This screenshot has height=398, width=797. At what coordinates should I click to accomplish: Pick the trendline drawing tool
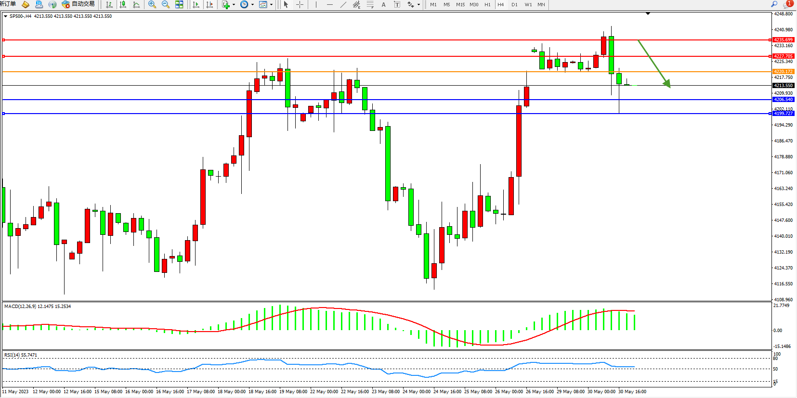343,4
